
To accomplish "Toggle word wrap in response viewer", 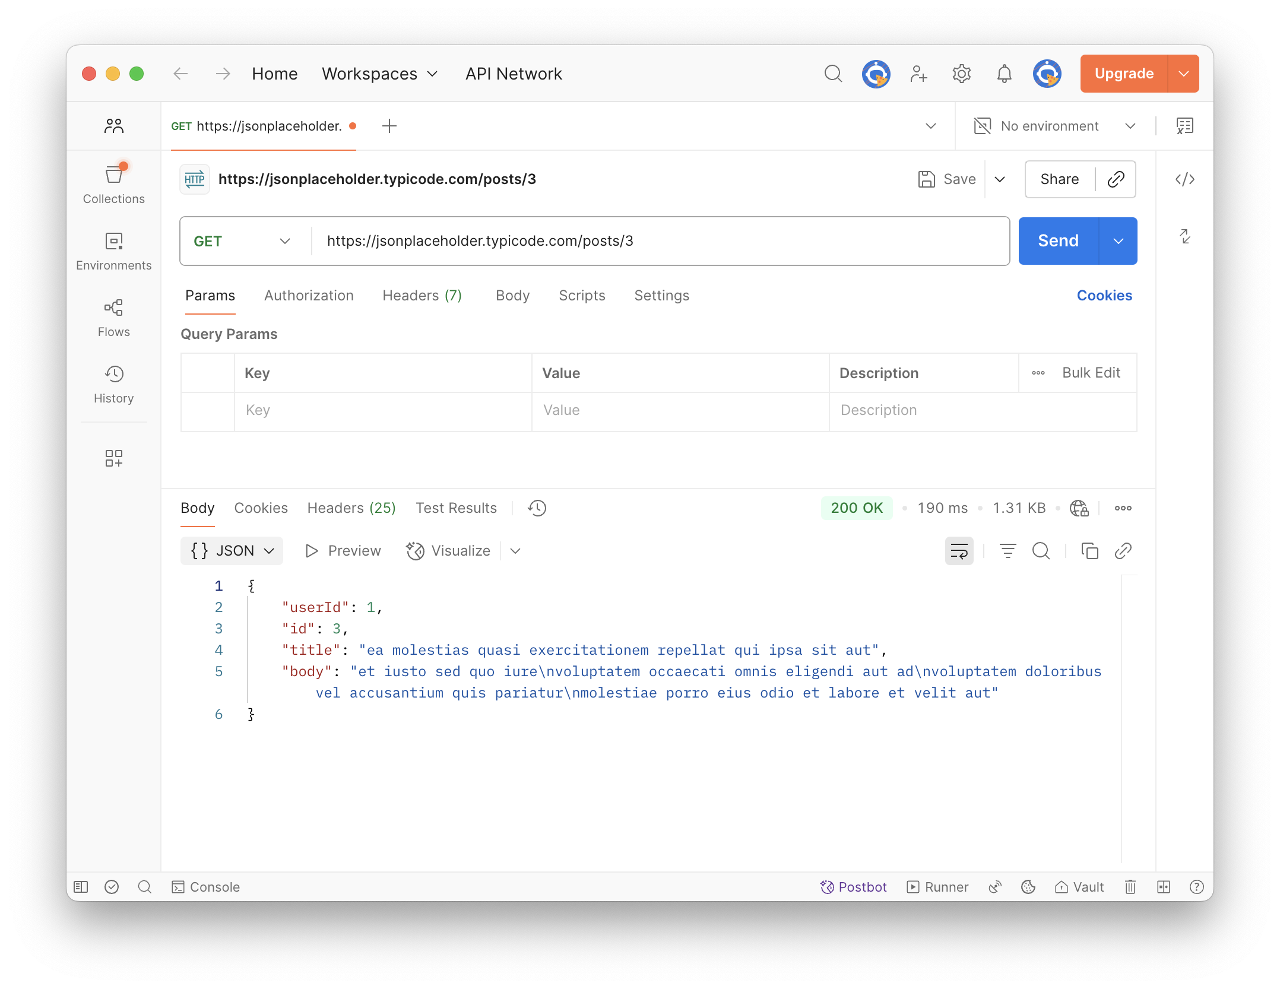I will [x=959, y=551].
